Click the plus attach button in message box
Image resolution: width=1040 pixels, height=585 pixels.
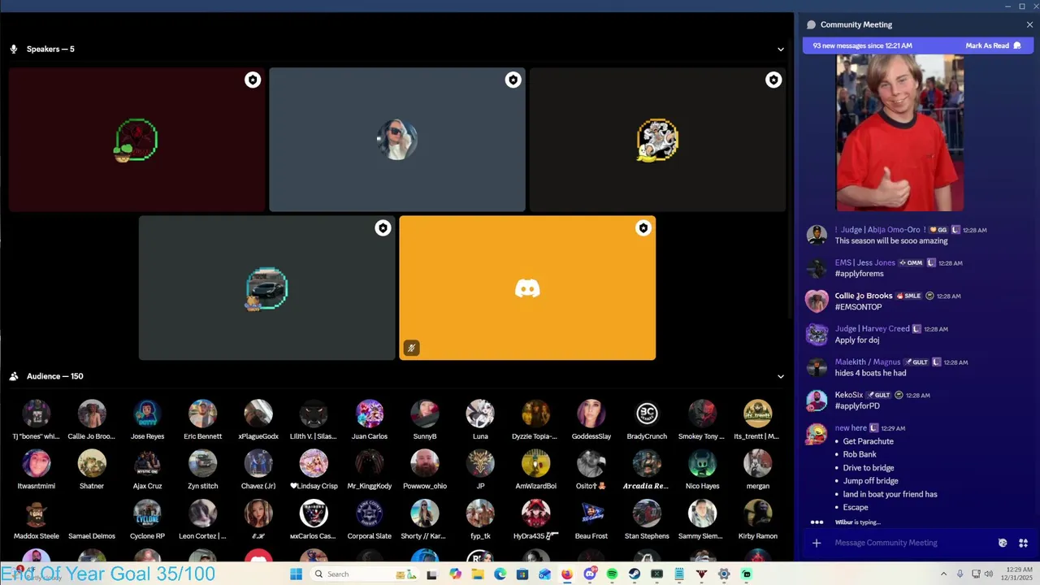817,543
